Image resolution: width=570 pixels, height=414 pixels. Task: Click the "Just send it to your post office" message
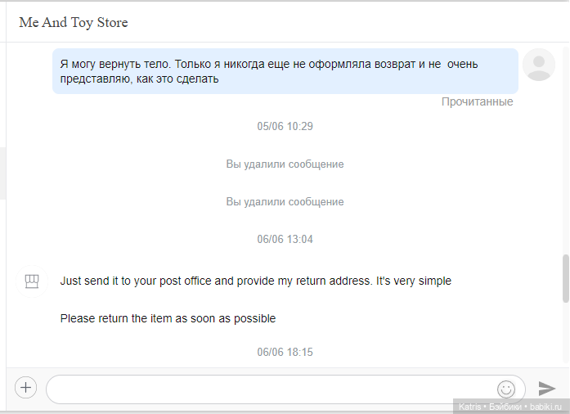point(255,281)
